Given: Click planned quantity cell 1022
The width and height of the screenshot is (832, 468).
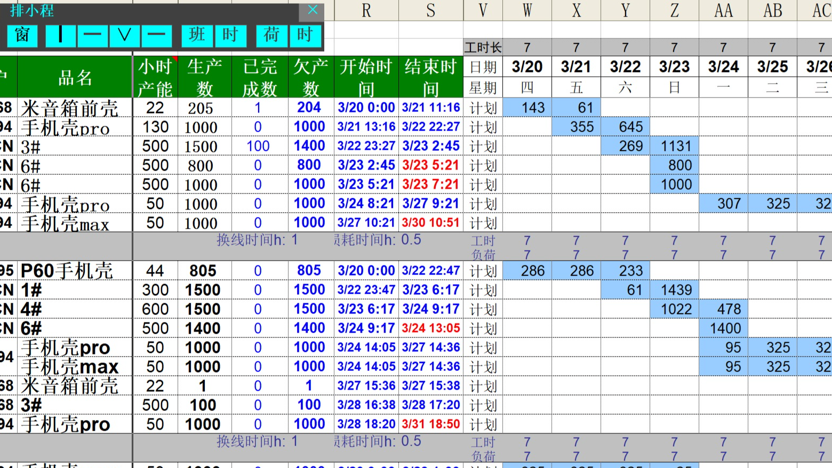Looking at the screenshot, I should (x=675, y=309).
